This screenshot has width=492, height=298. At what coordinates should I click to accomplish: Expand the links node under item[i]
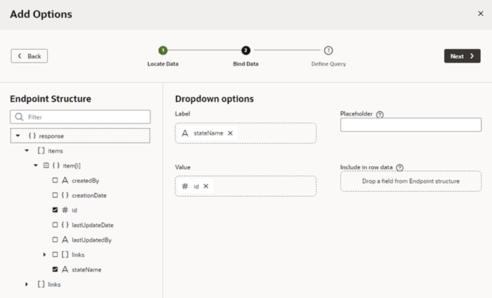[44, 255]
